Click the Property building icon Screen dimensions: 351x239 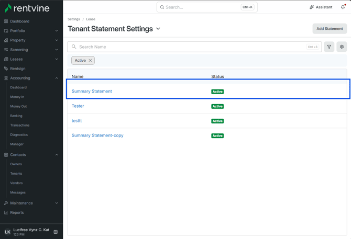click(x=6, y=40)
